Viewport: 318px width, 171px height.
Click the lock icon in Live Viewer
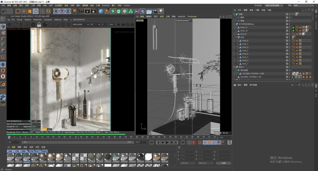(x=39, y=25)
